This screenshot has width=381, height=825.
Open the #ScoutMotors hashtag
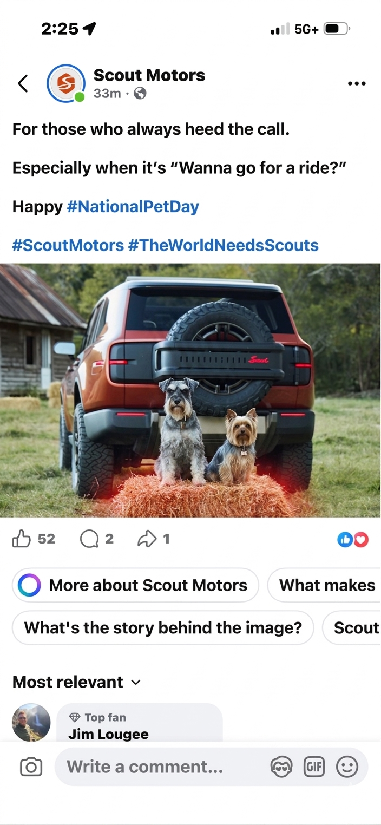coord(68,245)
